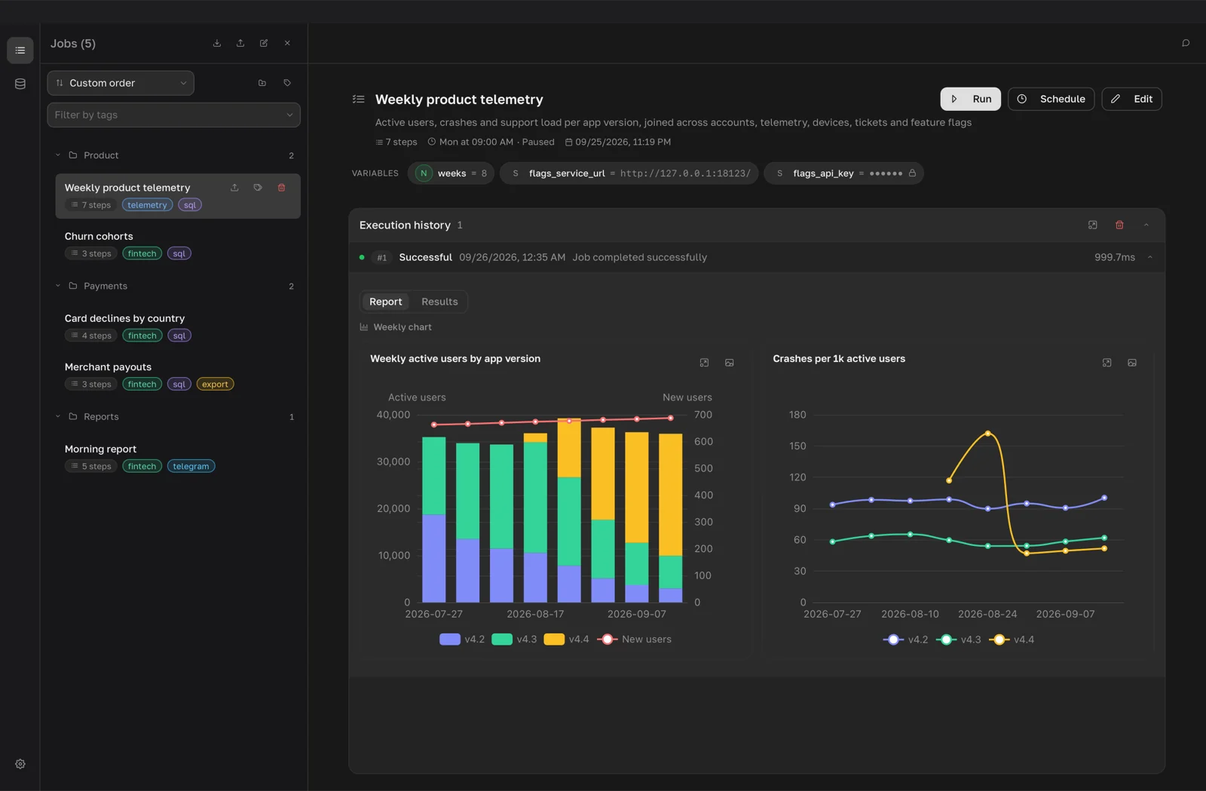This screenshot has height=791, width=1206.
Task: Switch to the Report tab
Action: 386,302
